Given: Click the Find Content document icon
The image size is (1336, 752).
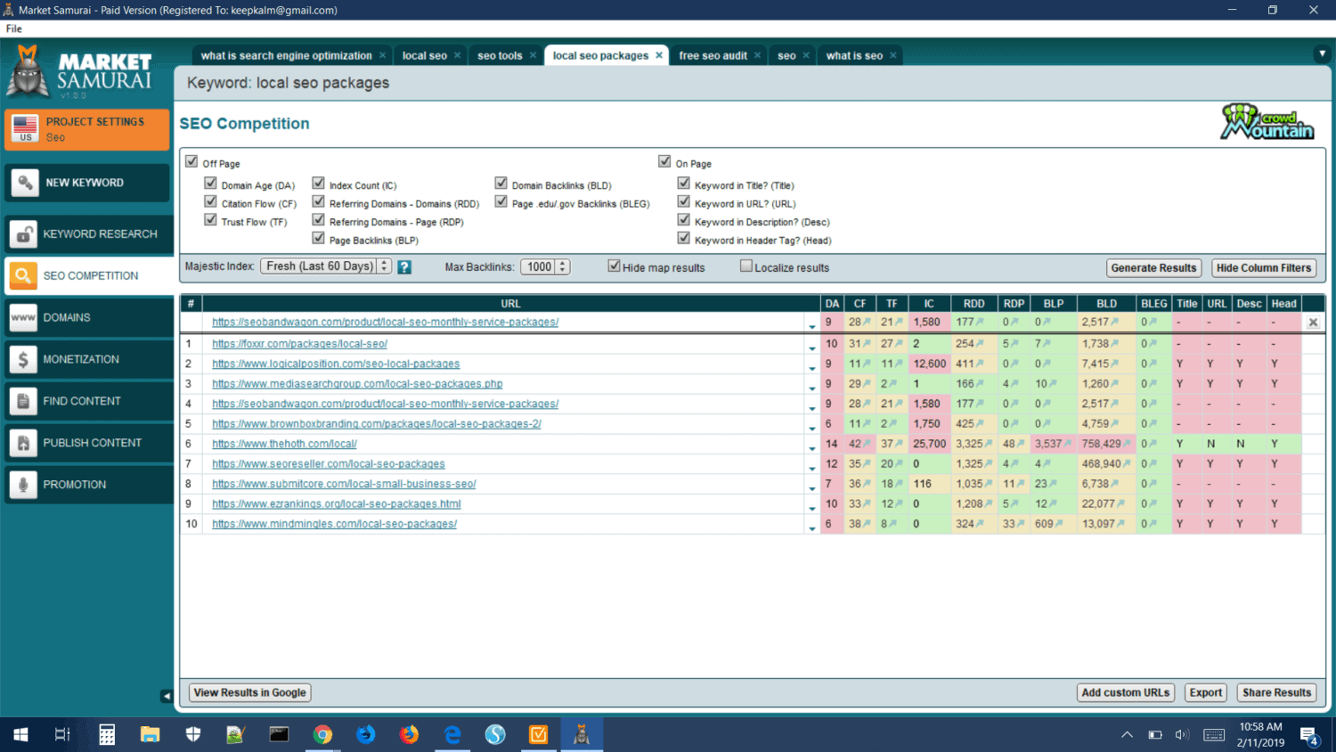Looking at the screenshot, I should click(23, 402).
